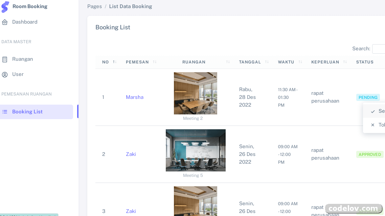The image size is (385, 216).
Task: Click the PENDING status badge
Action: tap(368, 98)
